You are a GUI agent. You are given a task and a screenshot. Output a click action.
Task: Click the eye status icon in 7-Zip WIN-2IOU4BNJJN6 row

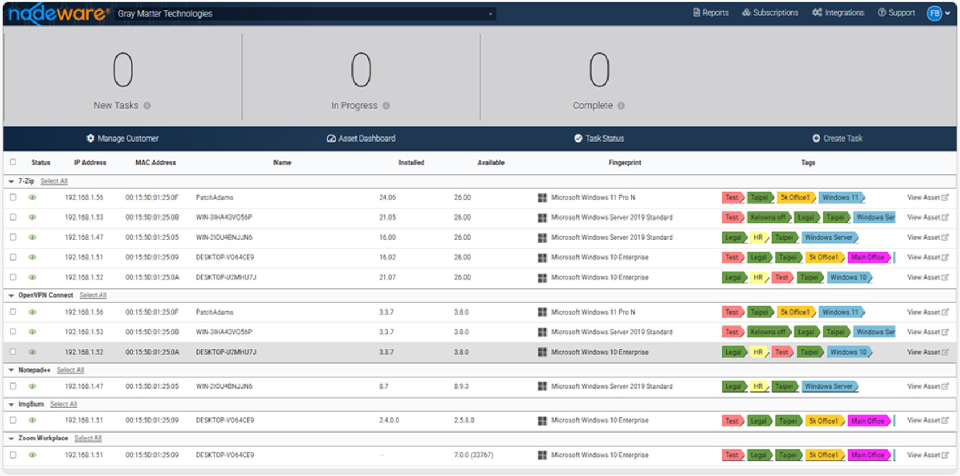(x=32, y=237)
